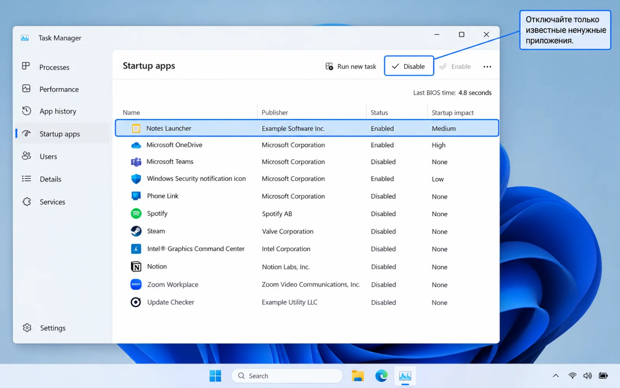Open the App history clock icon
This screenshot has height=388, width=620.
coord(26,111)
